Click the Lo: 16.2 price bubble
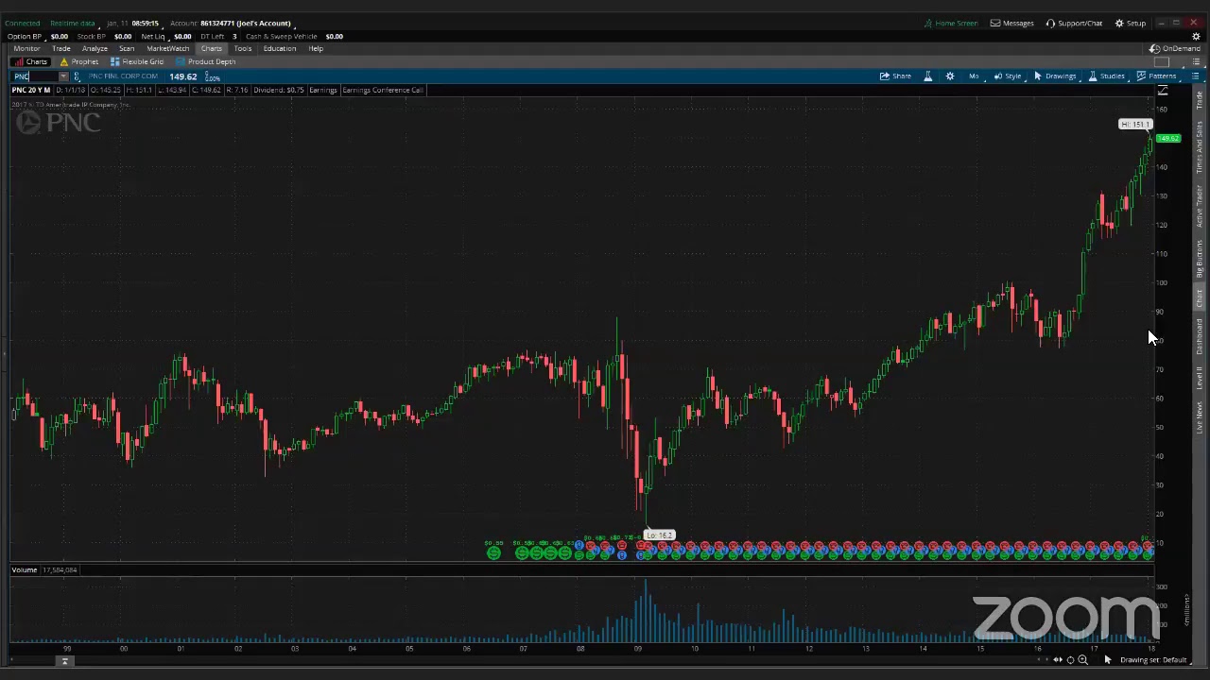 pos(659,535)
